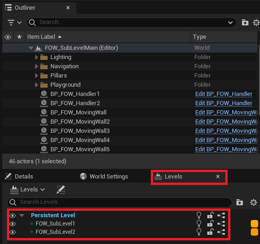The height and width of the screenshot is (244, 260).
Task: Click the Levels details pencil icon
Action: tap(61, 190)
